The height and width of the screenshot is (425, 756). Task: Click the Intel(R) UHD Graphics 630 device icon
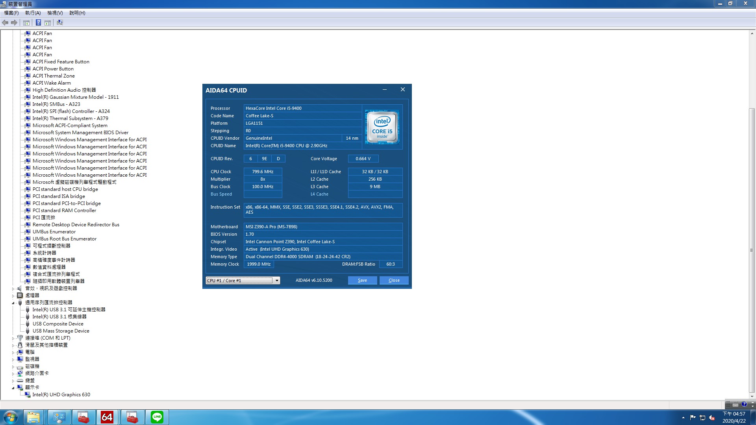[x=28, y=394]
